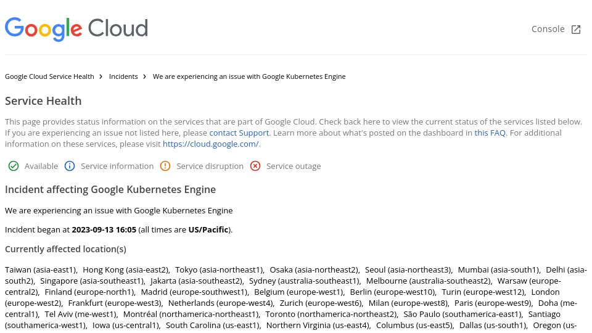Click Mumbai (asia-south1) location
Screen dimensions: 592x333
click(499, 270)
